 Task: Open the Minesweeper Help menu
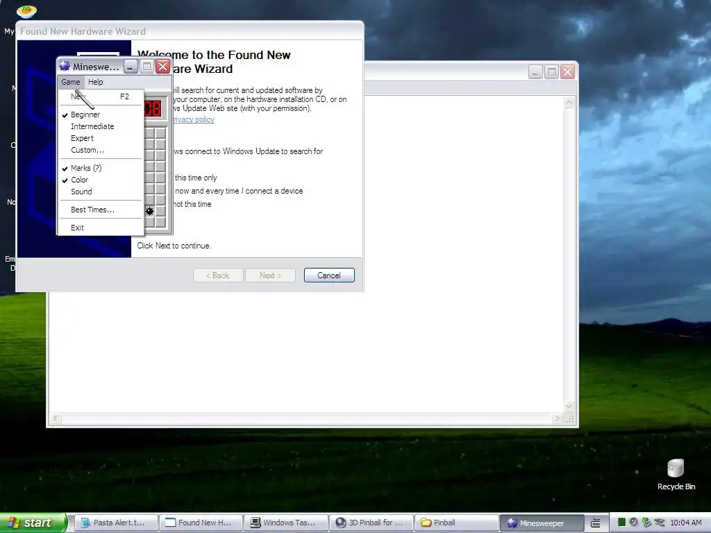click(x=96, y=82)
